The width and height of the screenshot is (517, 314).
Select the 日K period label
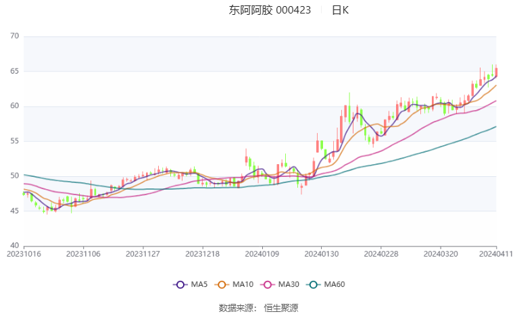(340, 10)
